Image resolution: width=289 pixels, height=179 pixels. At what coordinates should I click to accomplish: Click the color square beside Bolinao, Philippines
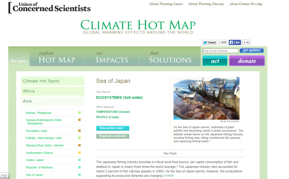[x=79, y=113]
